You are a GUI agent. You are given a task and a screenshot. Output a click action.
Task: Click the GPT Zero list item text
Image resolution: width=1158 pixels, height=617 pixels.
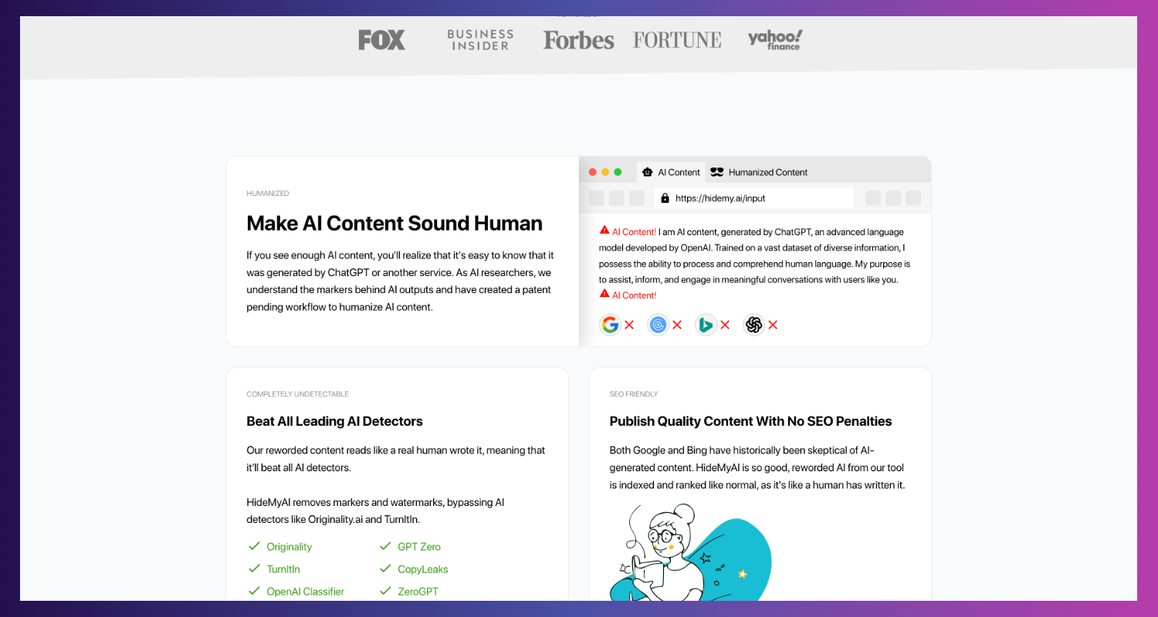point(419,547)
